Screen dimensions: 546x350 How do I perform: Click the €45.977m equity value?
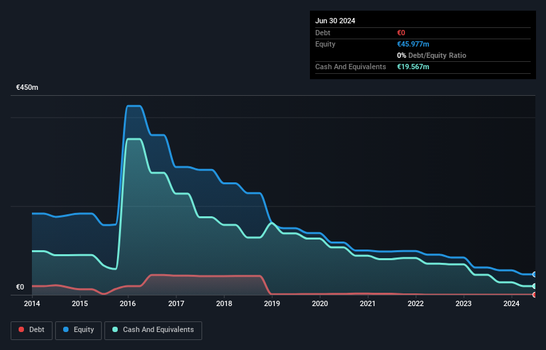(x=413, y=44)
